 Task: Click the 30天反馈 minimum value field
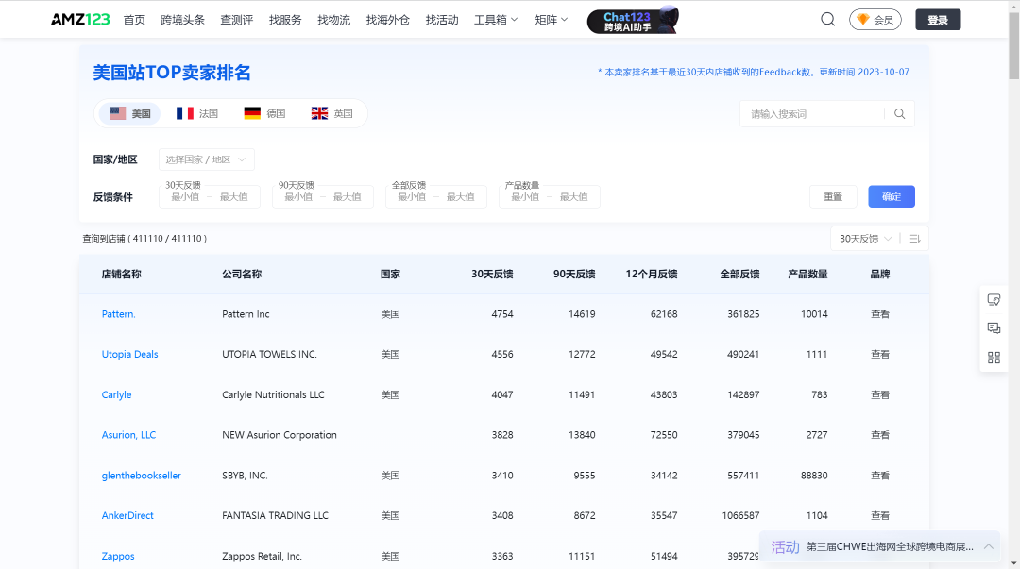185,197
